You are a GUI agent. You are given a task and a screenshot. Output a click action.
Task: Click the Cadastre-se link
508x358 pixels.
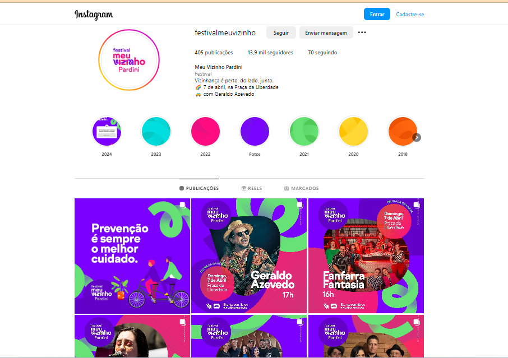410,15
